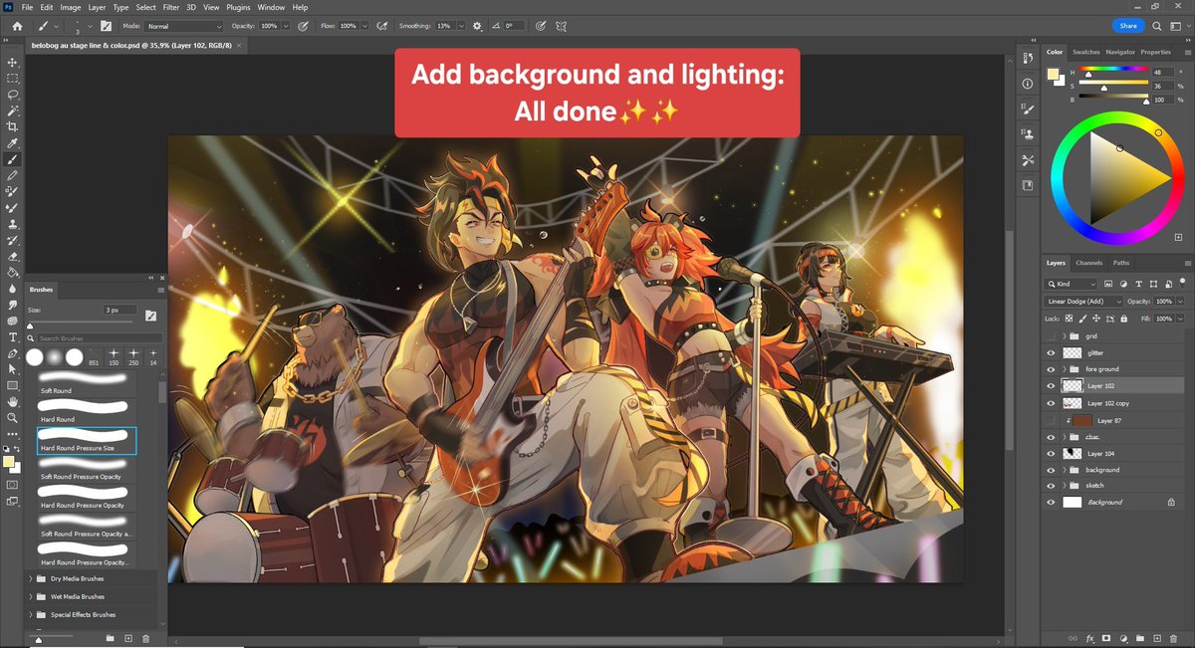The width and height of the screenshot is (1195, 648).
Task: Switch to the Channels tab
Action: 1088,263
